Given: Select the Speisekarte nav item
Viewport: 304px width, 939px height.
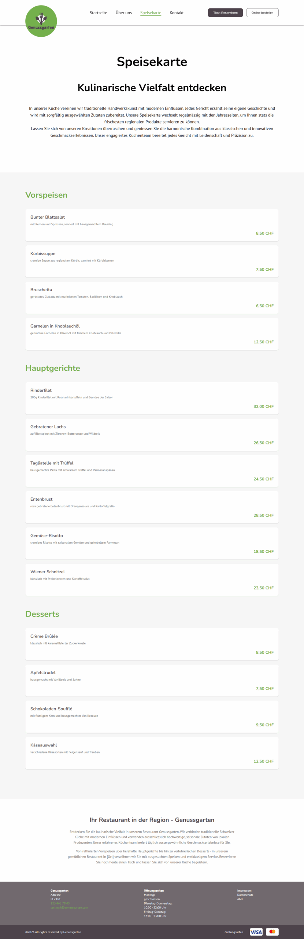Looking at the screenshot, I should (x=151, y=13).
